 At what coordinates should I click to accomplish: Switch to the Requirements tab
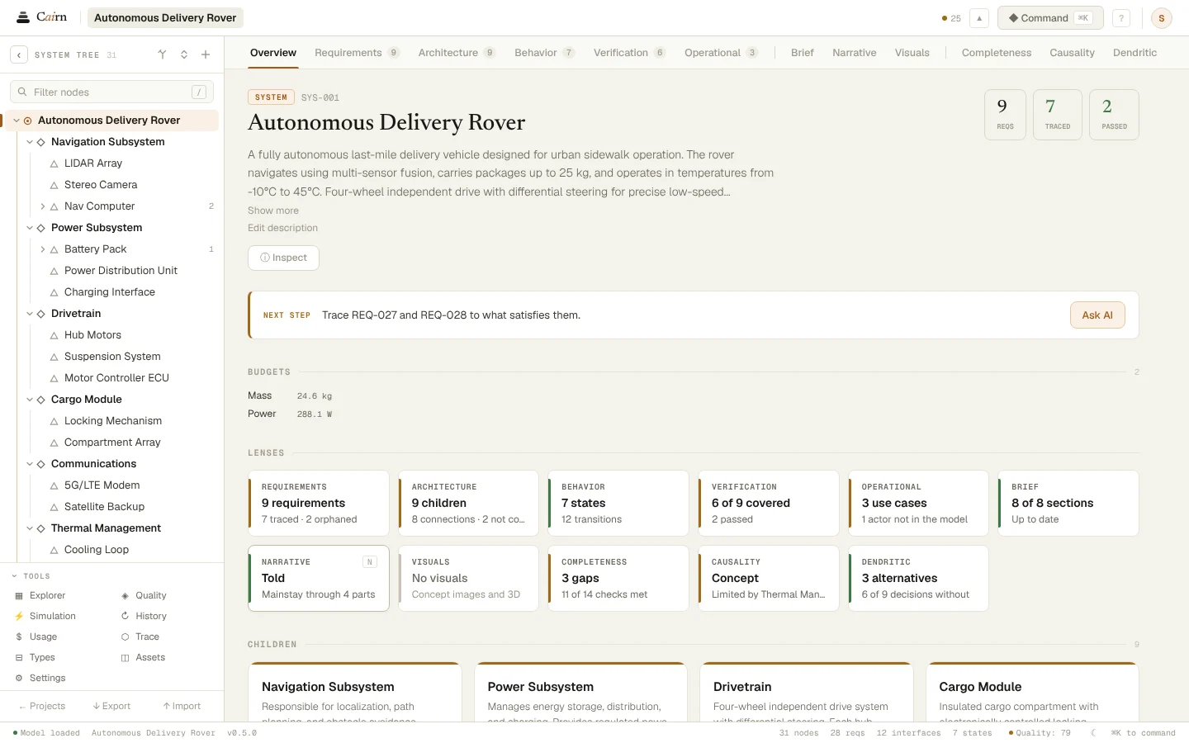coord(357,53)
